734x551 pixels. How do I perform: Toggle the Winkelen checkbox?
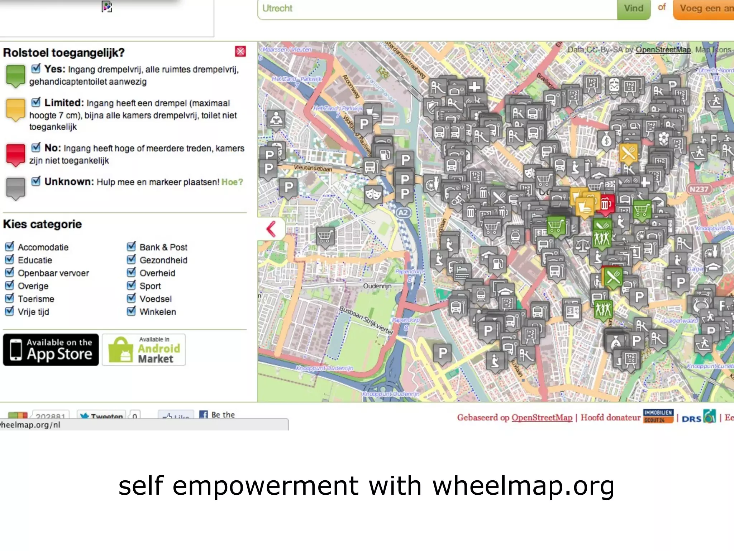(132, 311)
